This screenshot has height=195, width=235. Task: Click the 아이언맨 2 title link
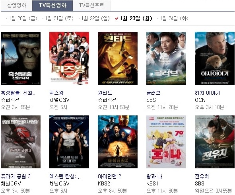pos(109,176)
